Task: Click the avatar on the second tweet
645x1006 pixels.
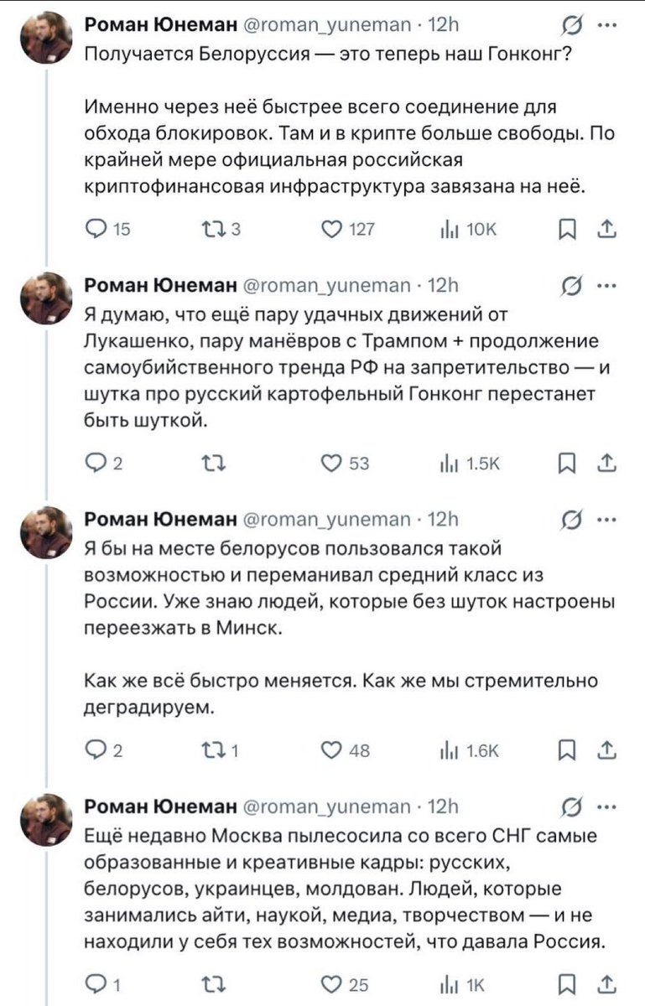Action: pos(47,298)
